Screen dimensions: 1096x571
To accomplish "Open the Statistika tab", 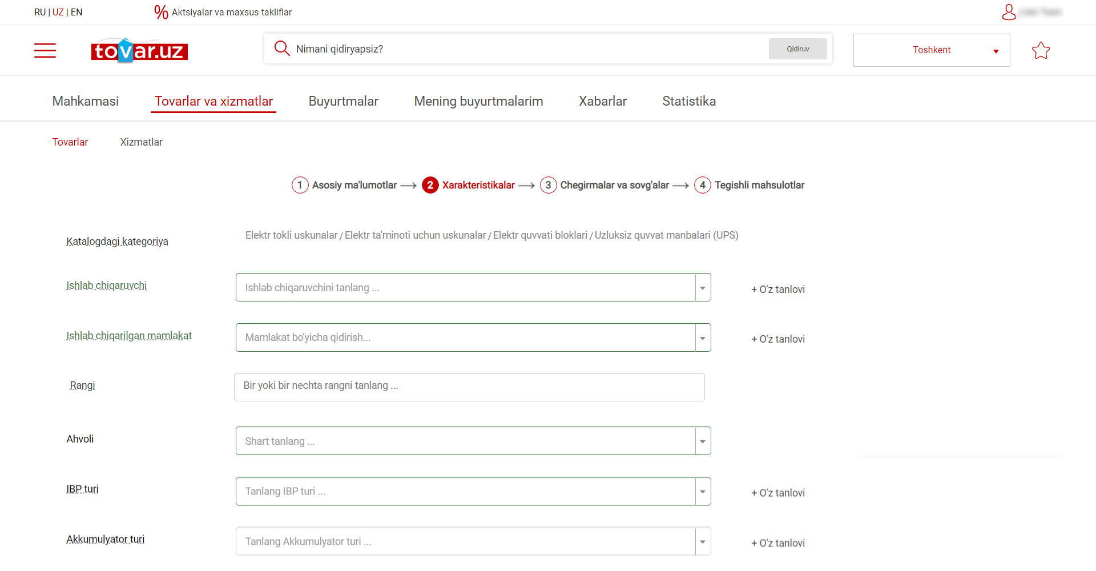I will [689, 101].
